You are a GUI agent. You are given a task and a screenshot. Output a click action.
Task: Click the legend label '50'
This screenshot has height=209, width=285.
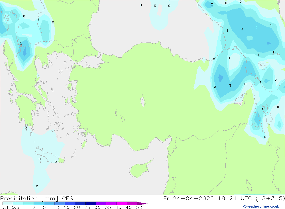tap(139, 207)
